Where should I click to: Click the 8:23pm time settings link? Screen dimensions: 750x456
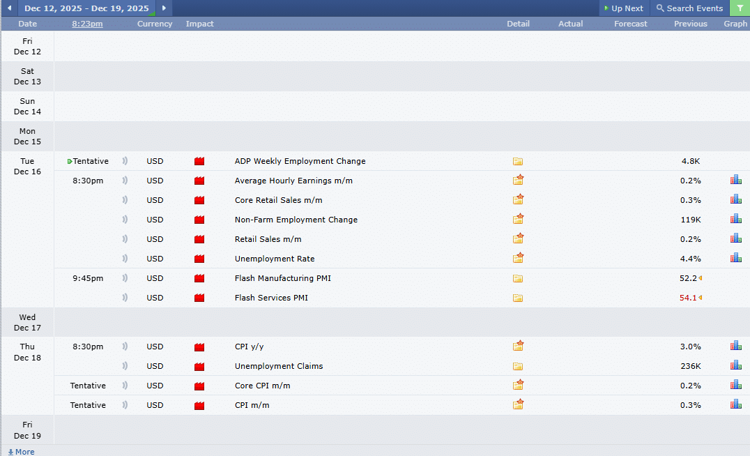pos(88,24)
